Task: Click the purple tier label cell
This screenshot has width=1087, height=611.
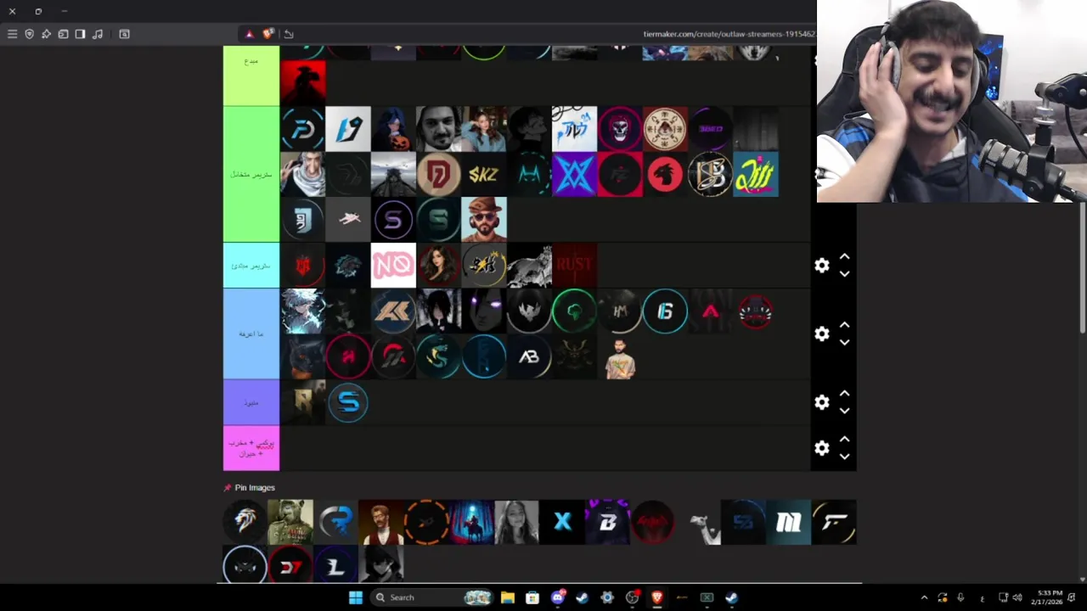Action: (x=251, y=402)
